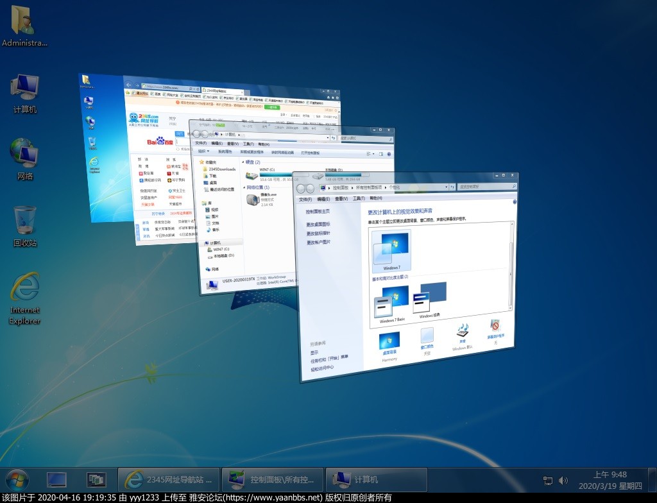Viewport: 657px width, 503px height.
Task: Click the 任务栏和「开始」菜单 link
Action: [x=329, y=359]
